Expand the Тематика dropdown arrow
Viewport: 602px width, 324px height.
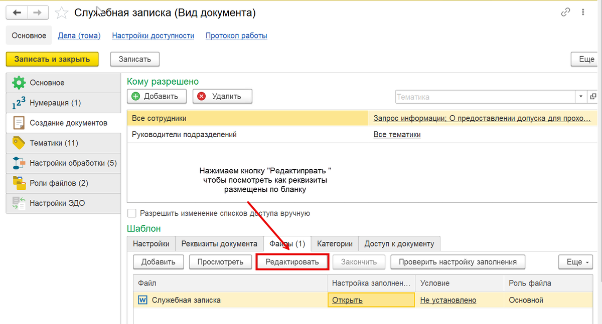coord(581,97)
